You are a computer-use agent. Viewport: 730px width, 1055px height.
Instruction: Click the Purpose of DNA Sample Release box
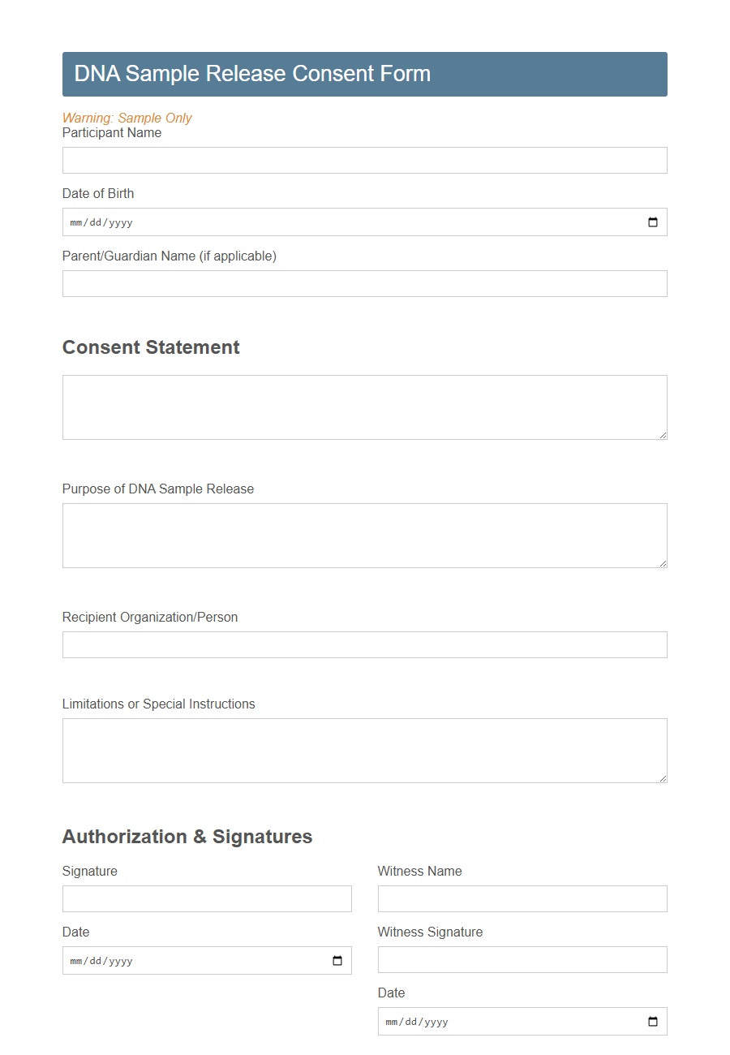[x=365, y=534]
